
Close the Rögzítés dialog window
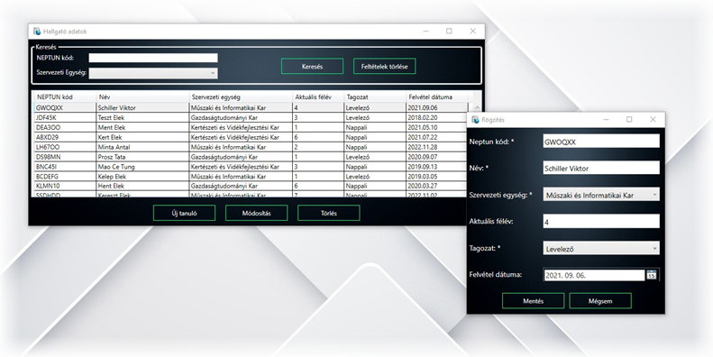click(653, 120)
